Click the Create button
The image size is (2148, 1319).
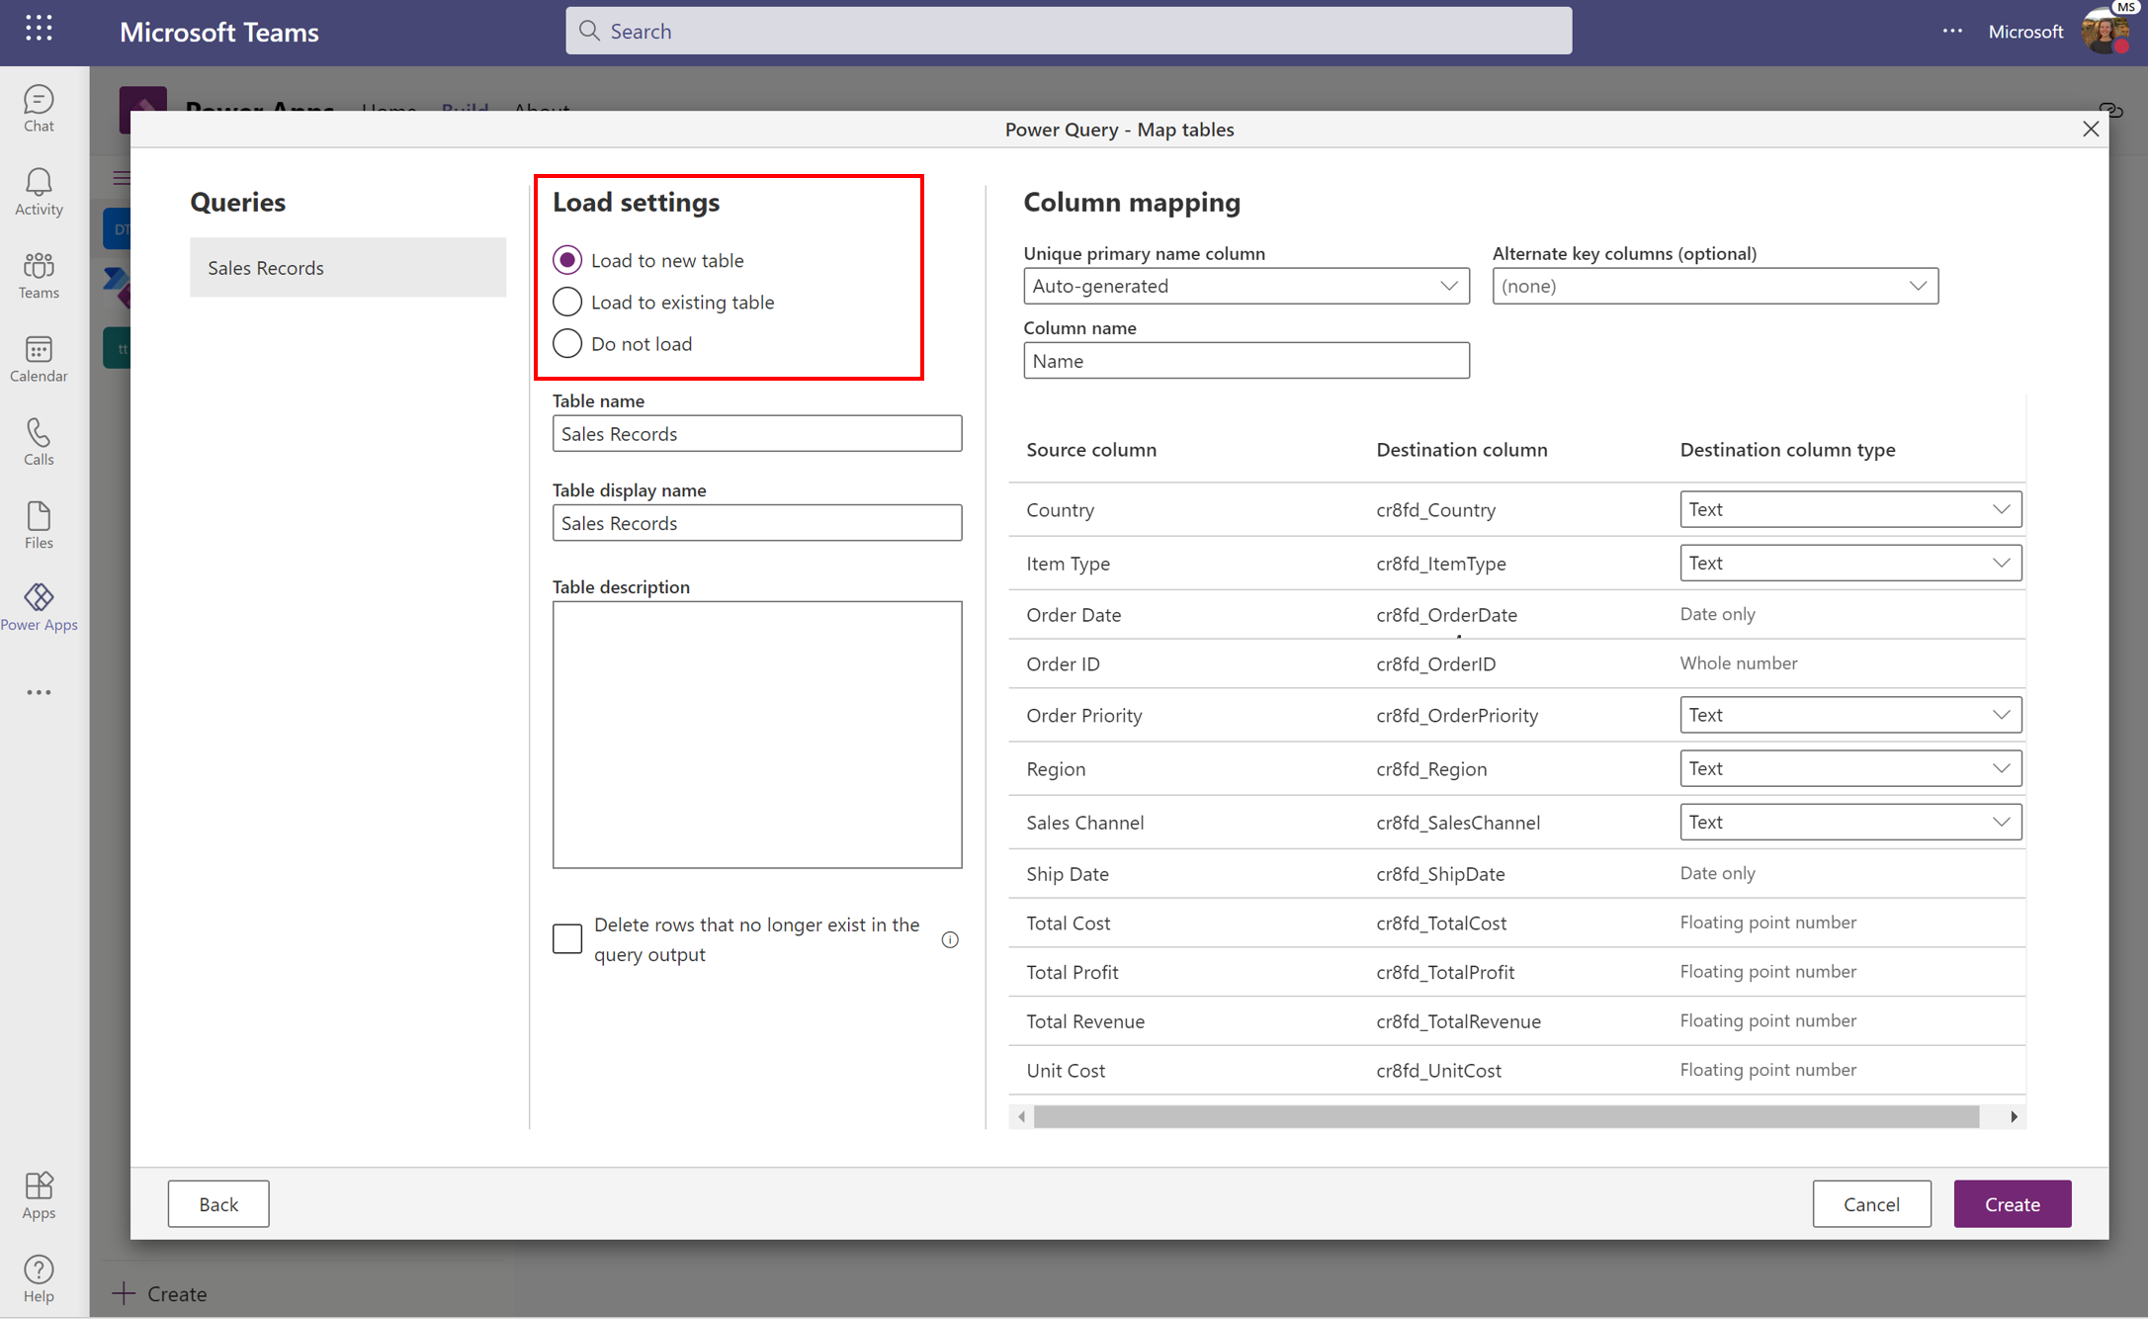pyautogui.click(x=2012, y=1202)
